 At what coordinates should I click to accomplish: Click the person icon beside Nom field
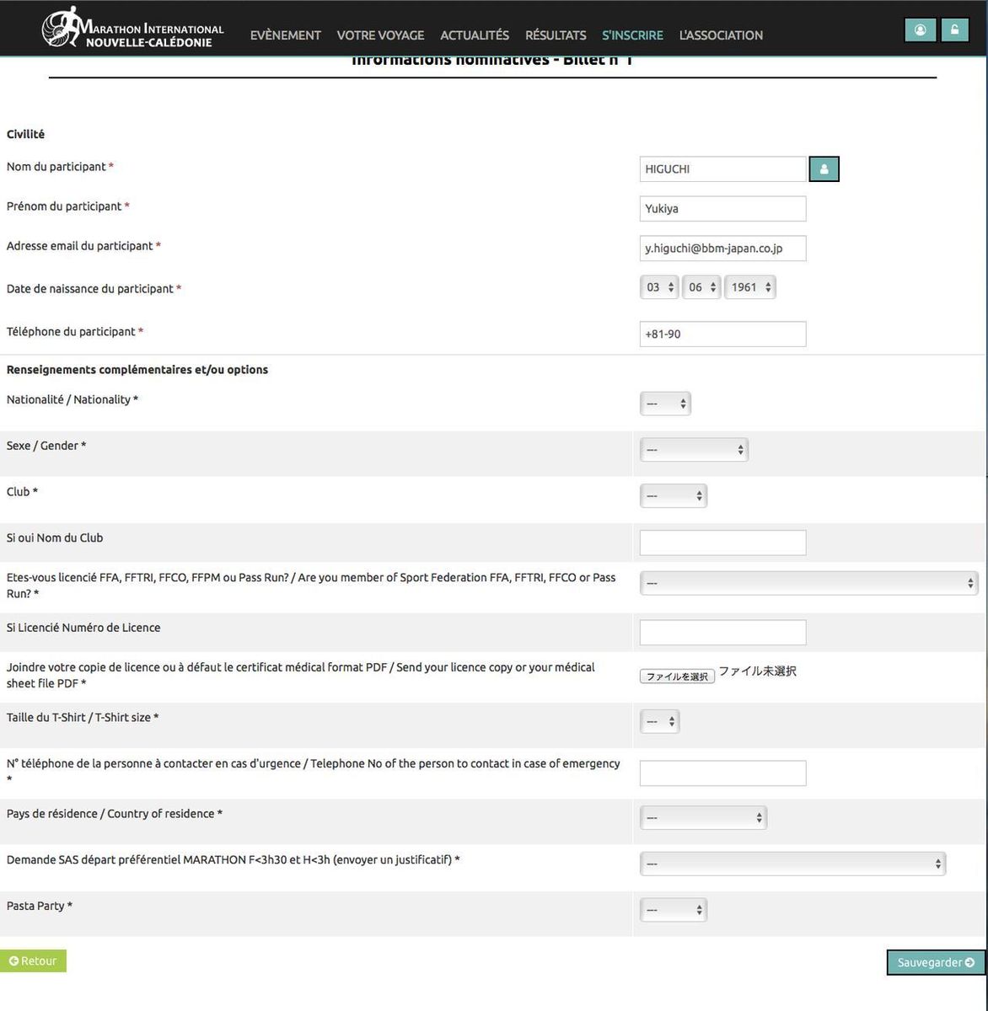pyautogui.click(x=824, y=169)
